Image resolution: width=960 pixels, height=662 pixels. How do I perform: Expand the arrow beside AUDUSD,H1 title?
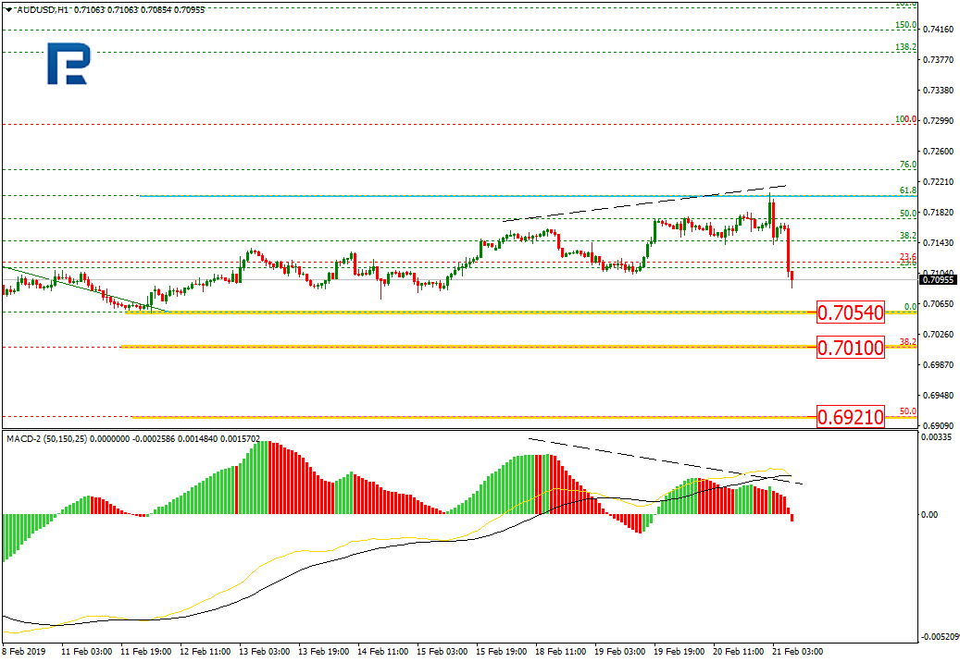tap(8, 9)
